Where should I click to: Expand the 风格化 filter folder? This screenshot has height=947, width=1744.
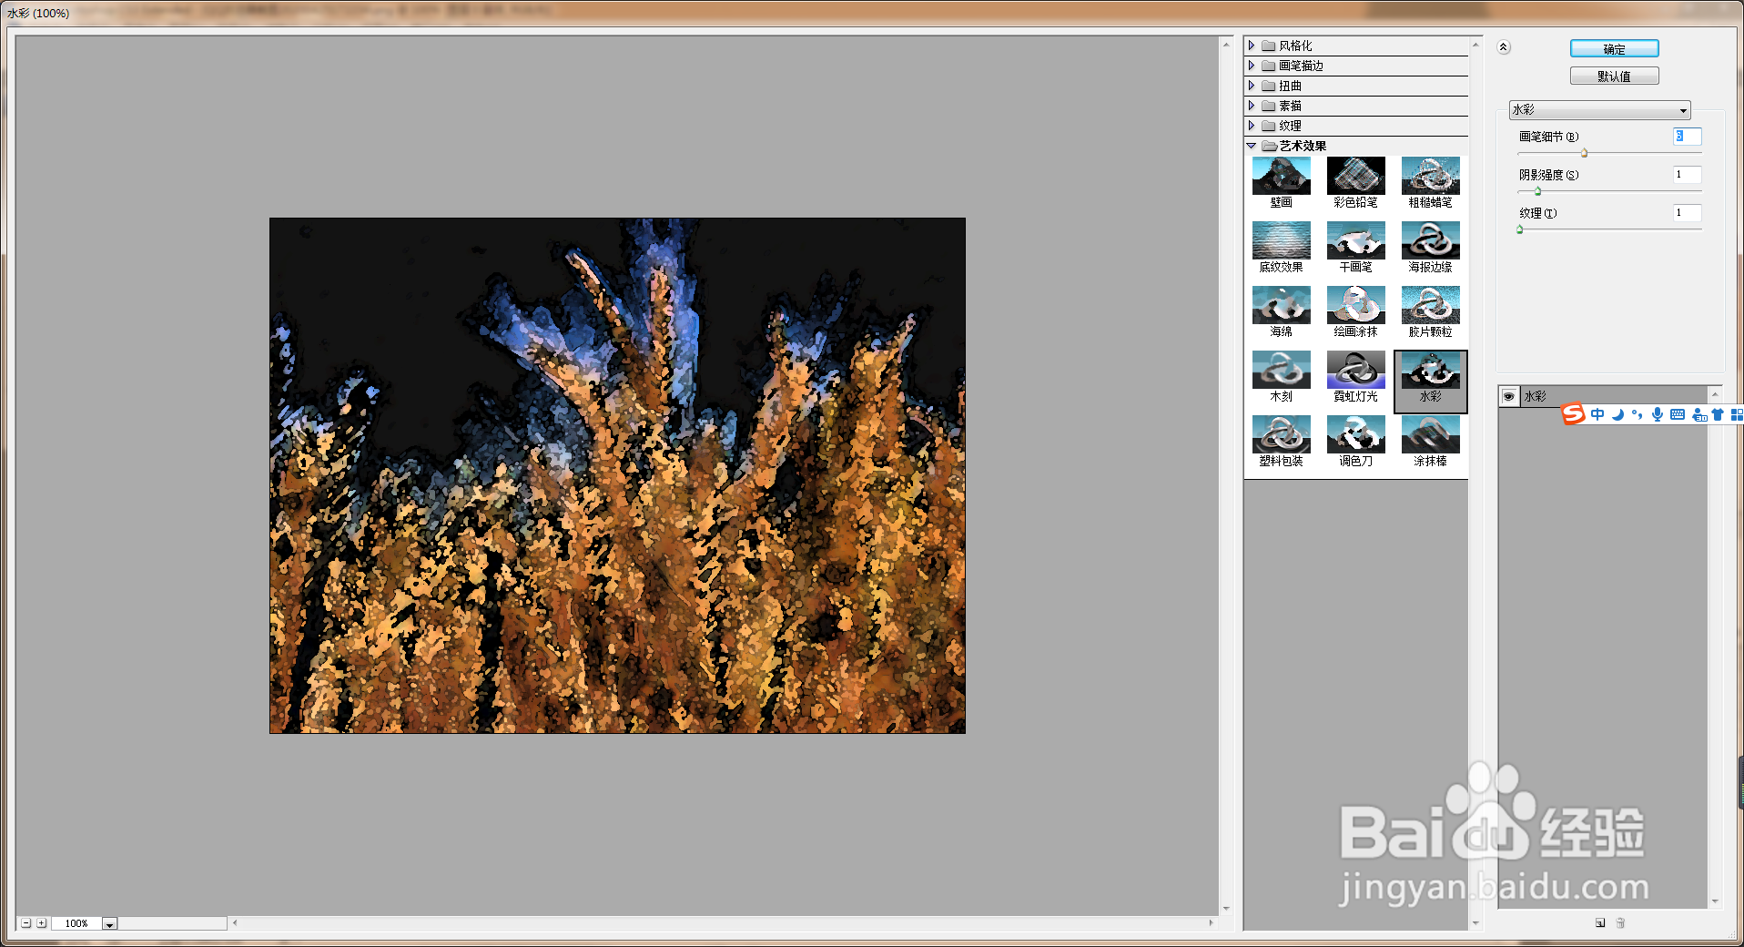tap(1252, 46)
